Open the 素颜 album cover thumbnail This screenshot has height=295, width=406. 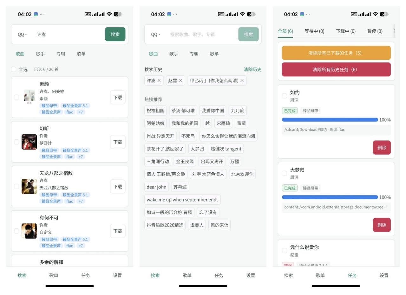click(x=29, y=97)
